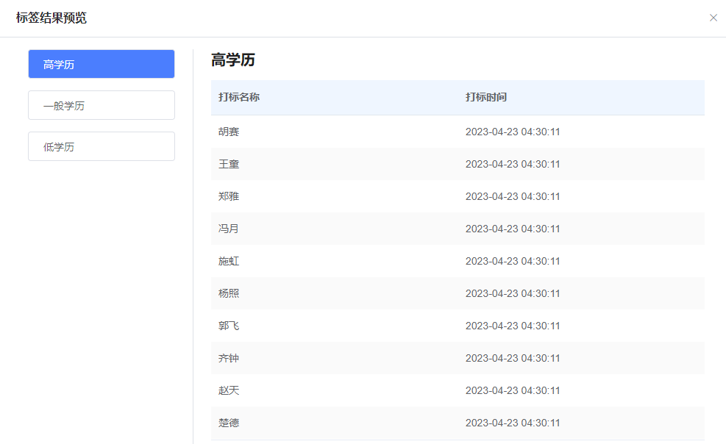The image size is (726, 444).
Task: Click the 打标时间 column header
Action: click(x=486, y=97)
